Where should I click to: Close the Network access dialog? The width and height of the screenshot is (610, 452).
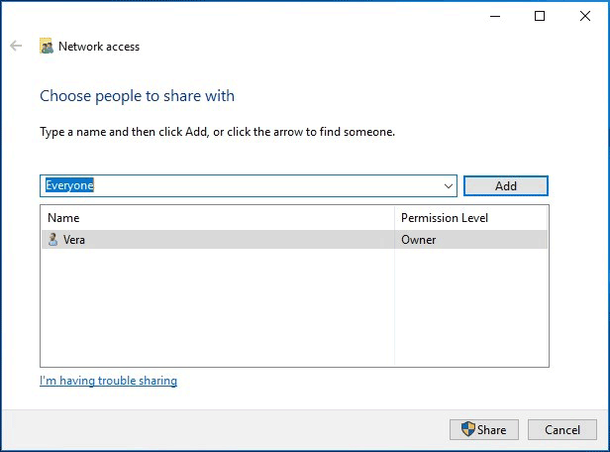585,16
